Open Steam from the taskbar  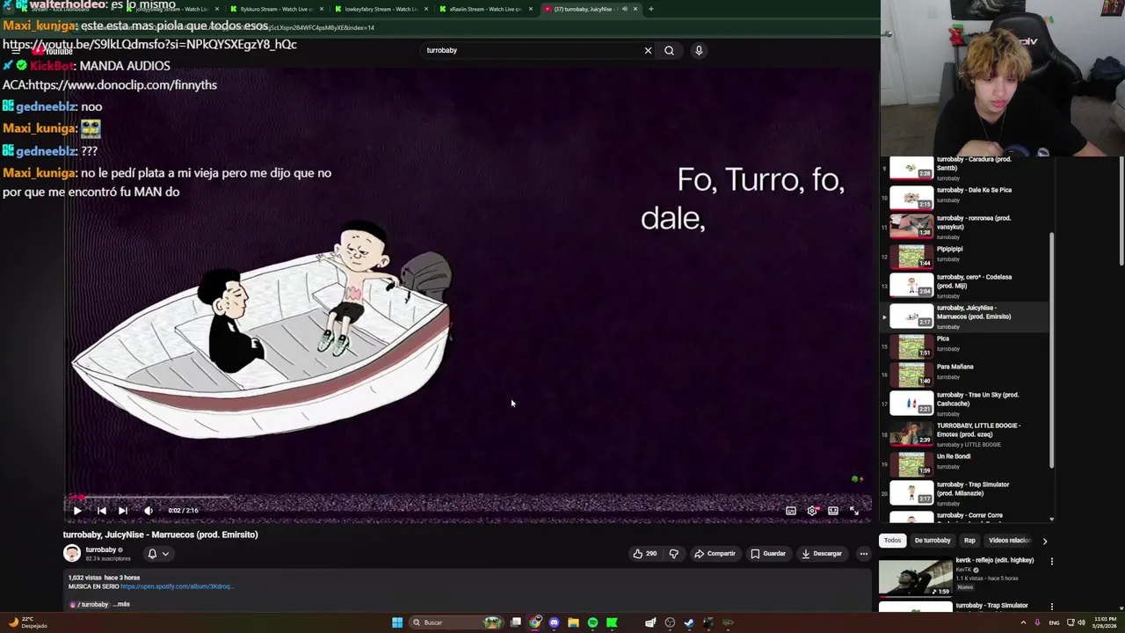(x=689, y=622)
